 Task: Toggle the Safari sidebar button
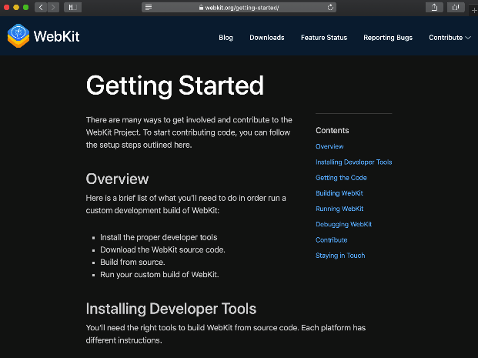(x=72, y=8)
